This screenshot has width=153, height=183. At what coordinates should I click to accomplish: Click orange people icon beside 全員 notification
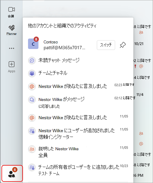32,149
